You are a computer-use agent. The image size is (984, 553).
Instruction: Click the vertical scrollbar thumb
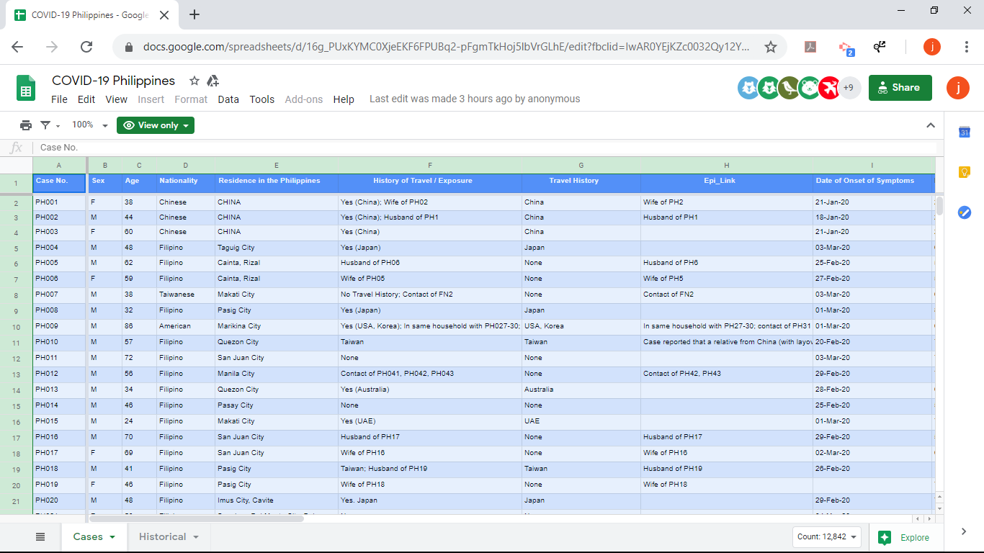939,205
